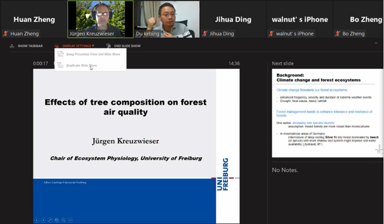Select Bo Zheng's participant tile
384x224 pixels.
pos(359,19)
